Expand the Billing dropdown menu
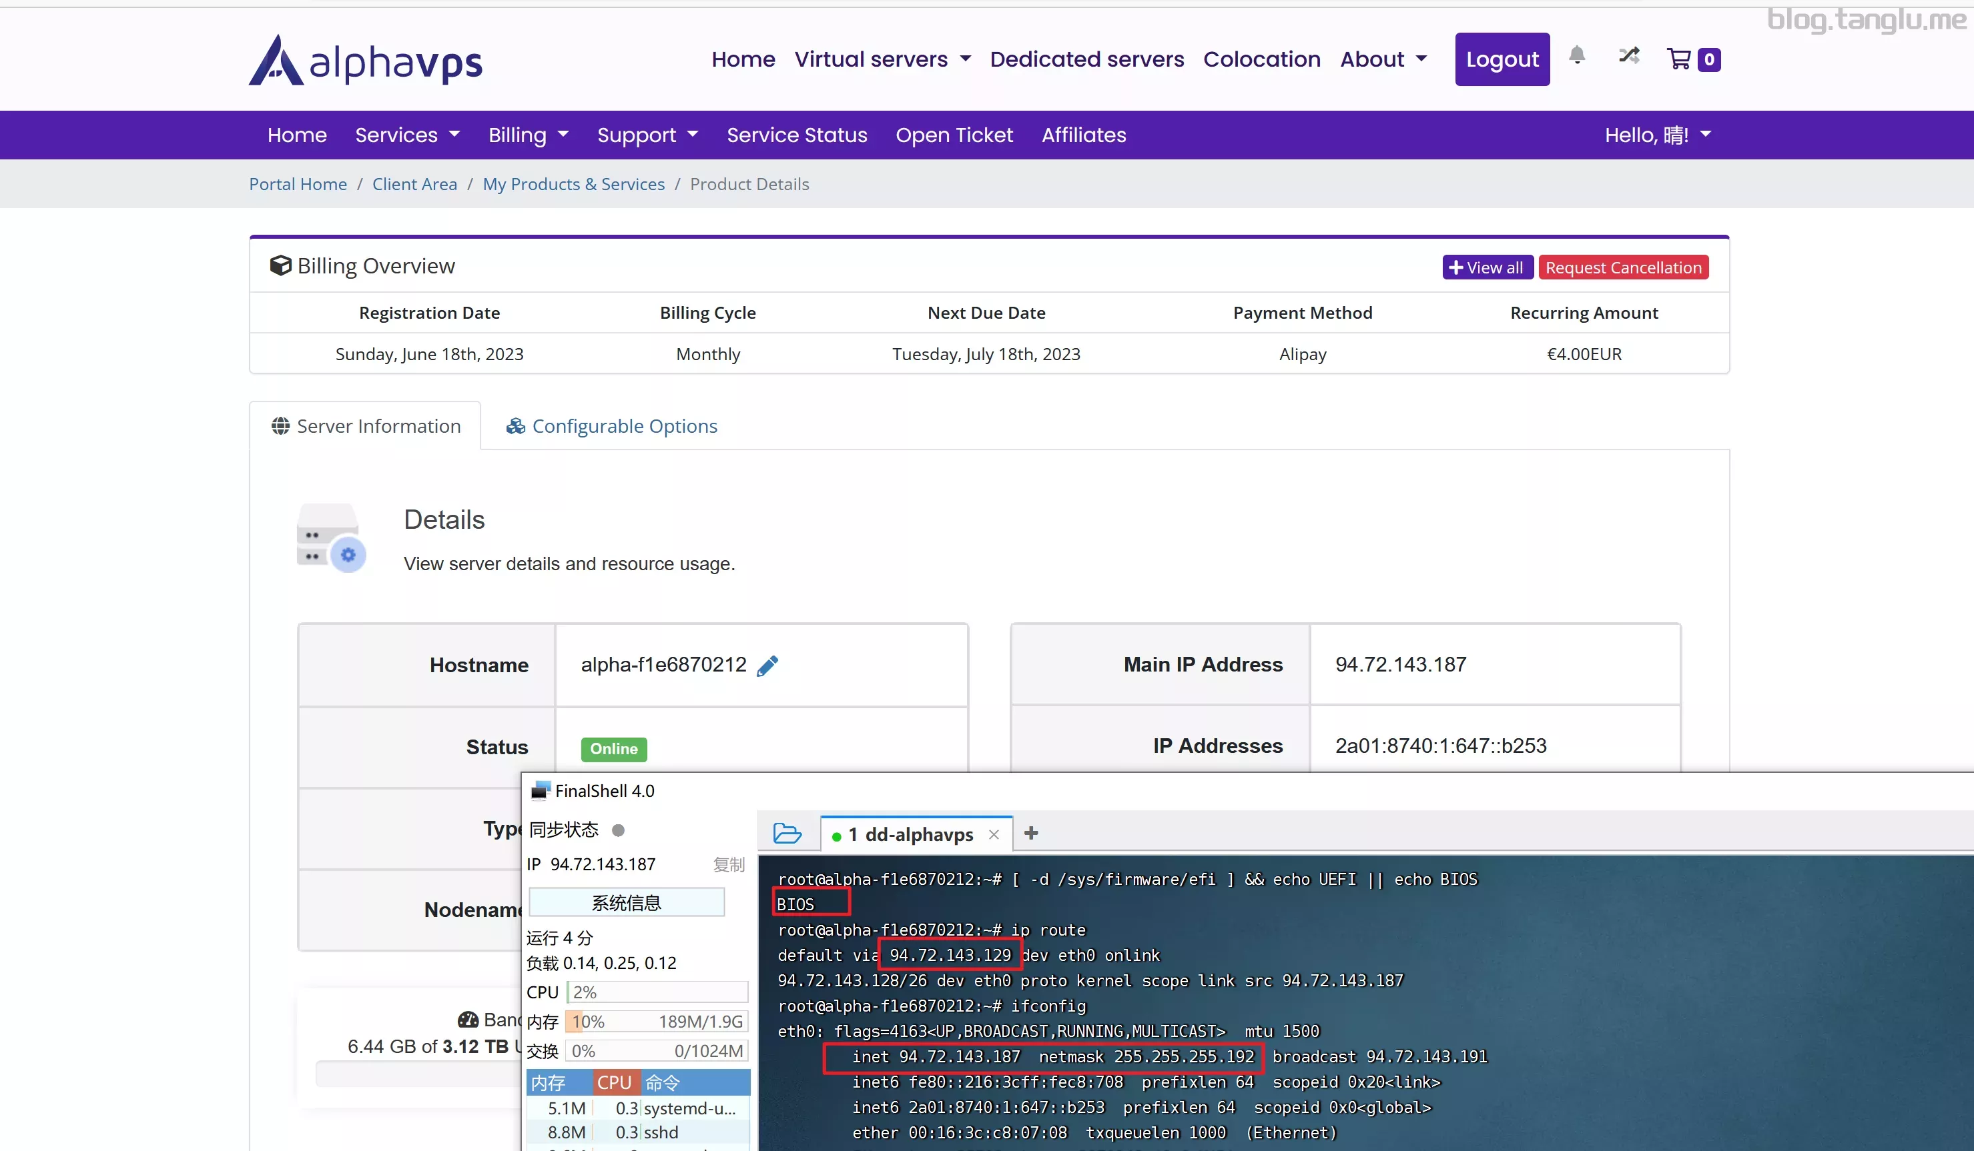Screen dimensions: 1974x1151 tap(528, 135)
